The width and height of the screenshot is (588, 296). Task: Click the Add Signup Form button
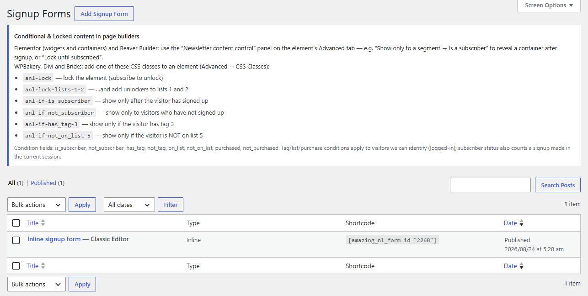pyautogui.click(x=104, y=14)
